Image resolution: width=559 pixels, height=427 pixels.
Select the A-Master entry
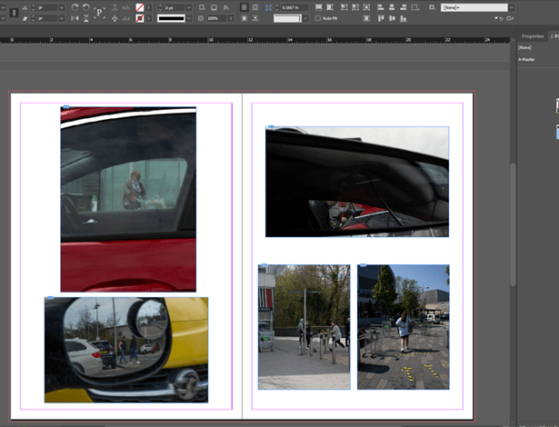pyautogui.click(x=527, y=59)
